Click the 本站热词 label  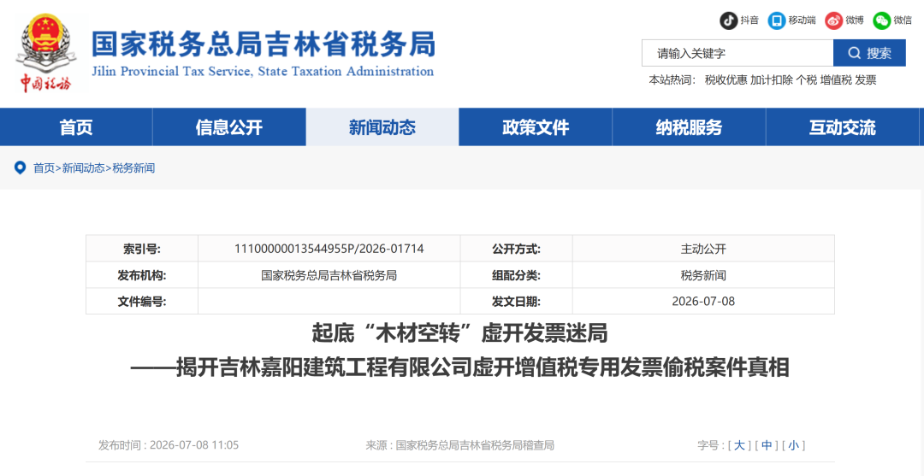(x=672, y=80)
